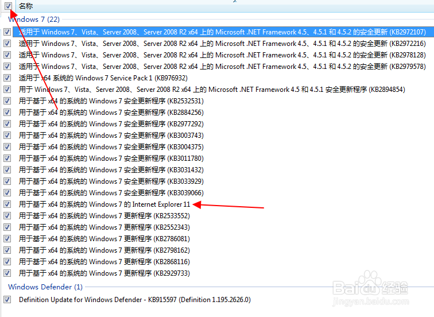Select security update KB3003743 row text
The image size is (434, 317).
(x=111, y=136)
